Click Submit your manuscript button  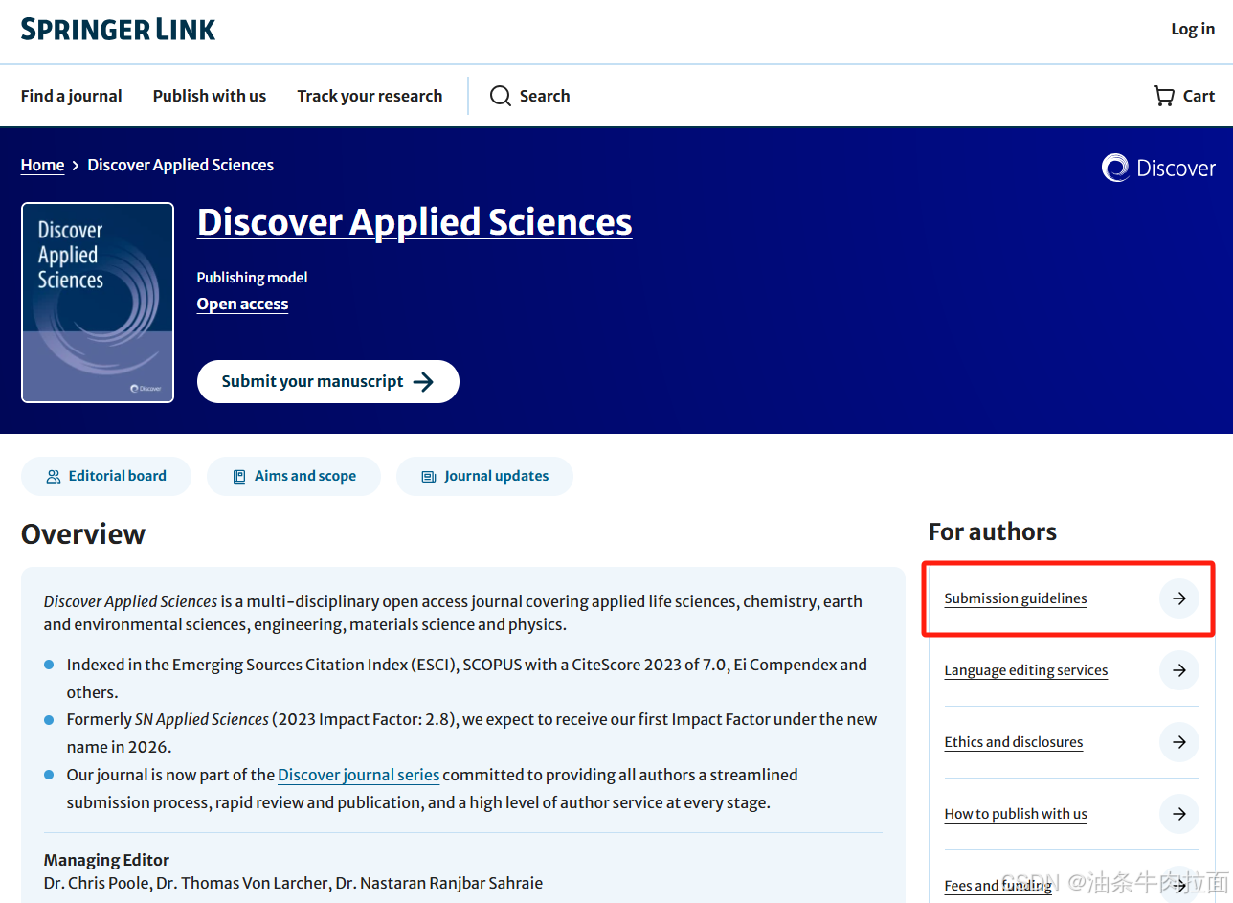tap(328, 382)
